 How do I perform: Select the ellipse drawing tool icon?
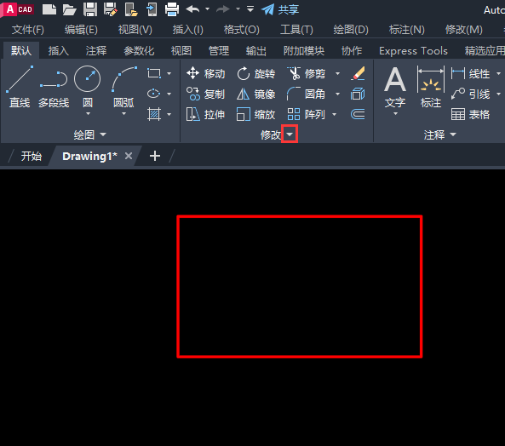[x=153, y=94]
